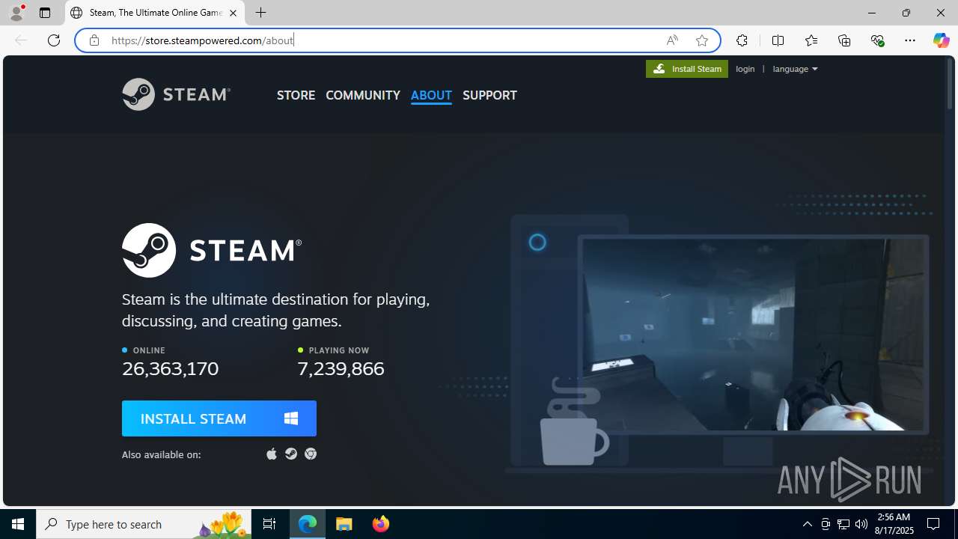The height and width of the screenshot is (539, 958).
Task: Open the COMMUNITY menu
Action: (x=363, y=95)
